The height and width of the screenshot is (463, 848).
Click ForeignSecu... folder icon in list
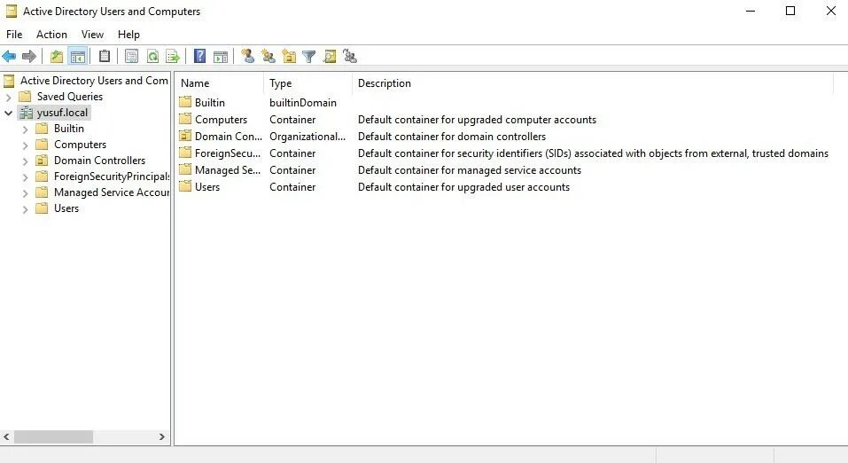click(185, 153)
